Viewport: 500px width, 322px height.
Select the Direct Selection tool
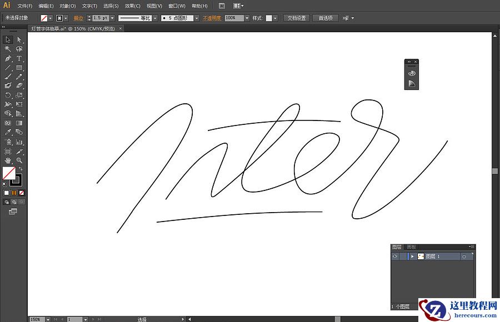click(19, 39)
